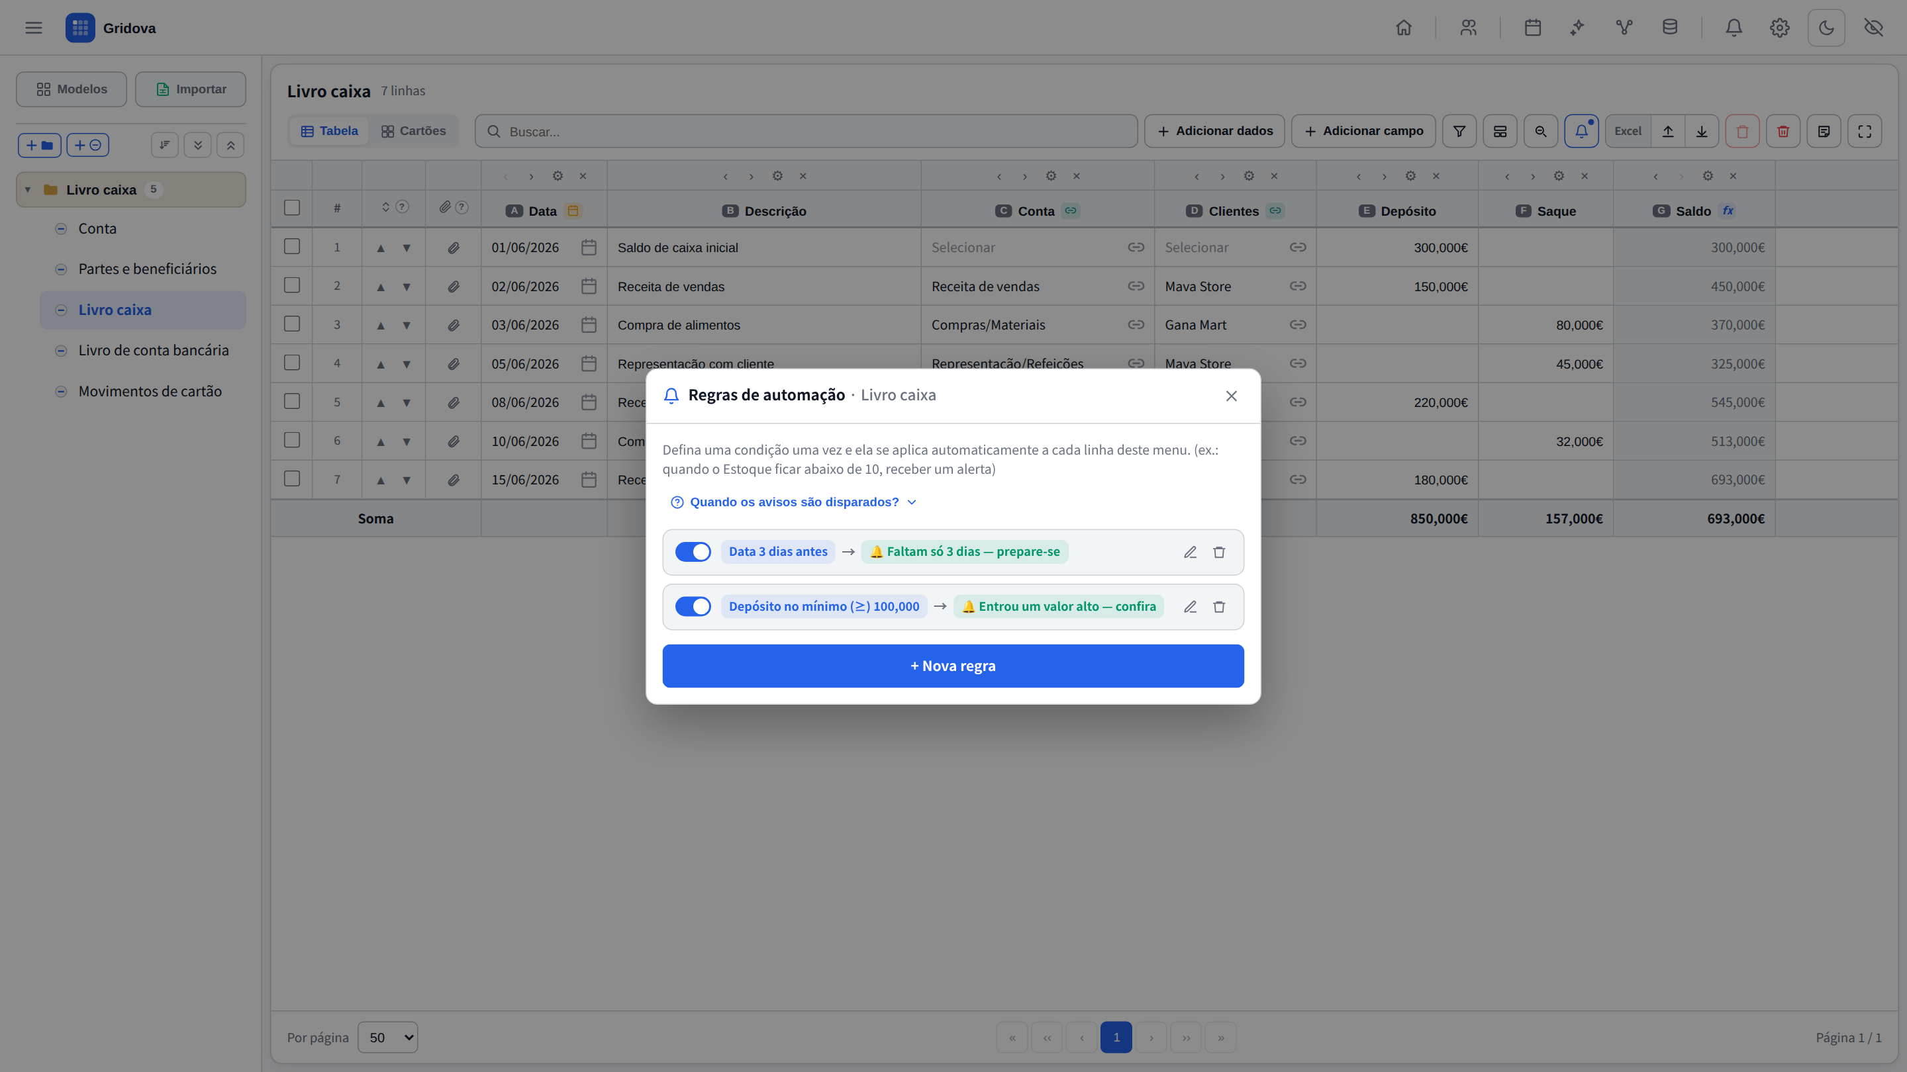Switch to Tabela view
This screenshot has height=1072, width=1907.
(x=330, y=131)
